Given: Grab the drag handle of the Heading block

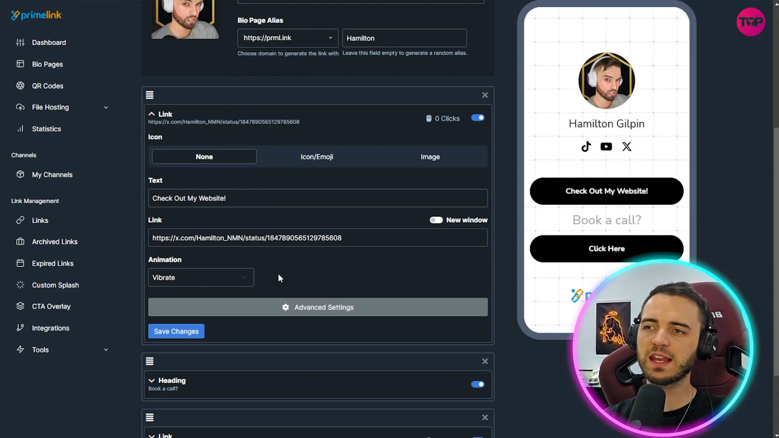Looking at the screenshot, I should point(150,361).
